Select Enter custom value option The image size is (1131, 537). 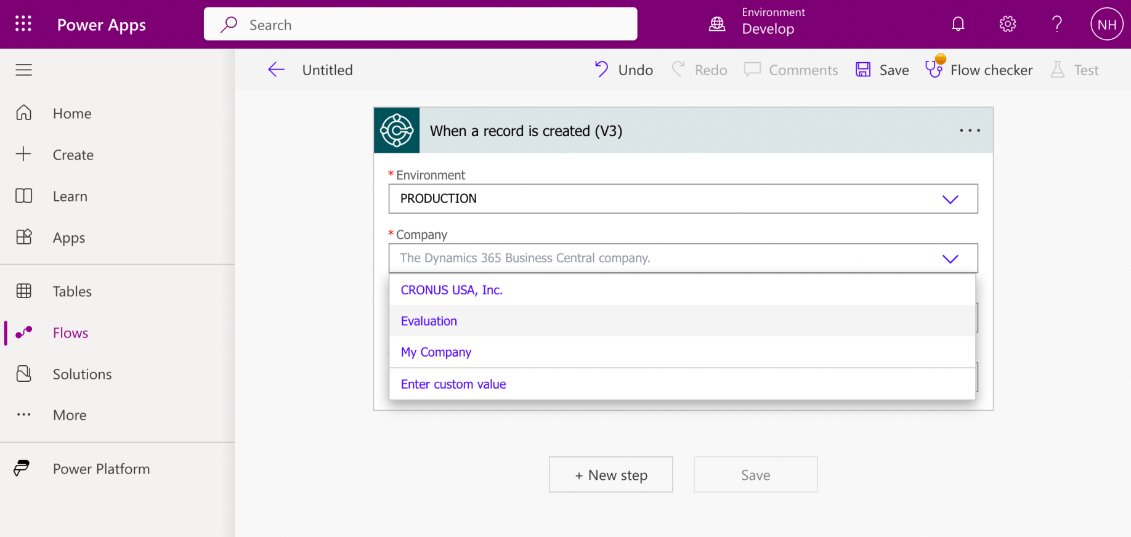coord(453,384)
